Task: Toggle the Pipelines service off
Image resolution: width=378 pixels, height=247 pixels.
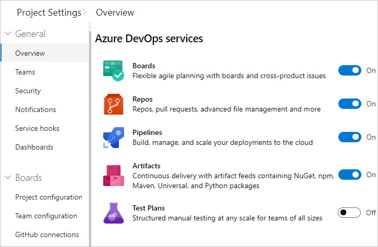Action: point(349,137)
